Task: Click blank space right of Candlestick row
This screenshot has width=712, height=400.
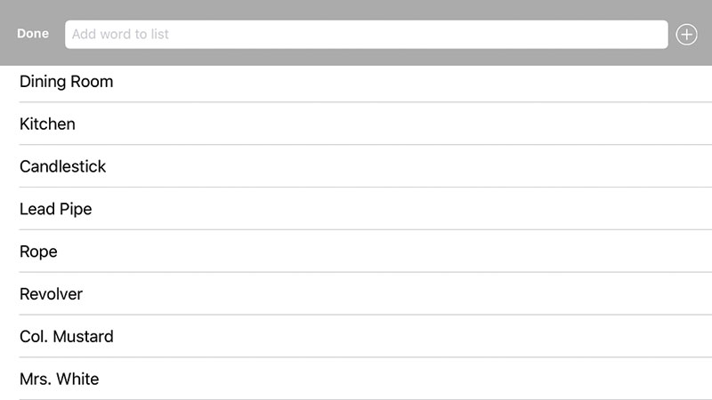Action: [x=409, y=166]
